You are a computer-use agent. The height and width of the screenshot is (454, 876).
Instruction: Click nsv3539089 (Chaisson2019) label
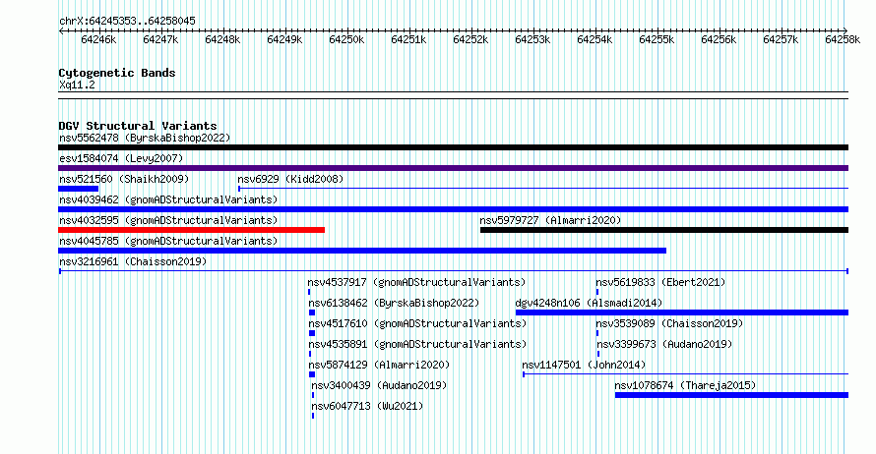point(670,323)
